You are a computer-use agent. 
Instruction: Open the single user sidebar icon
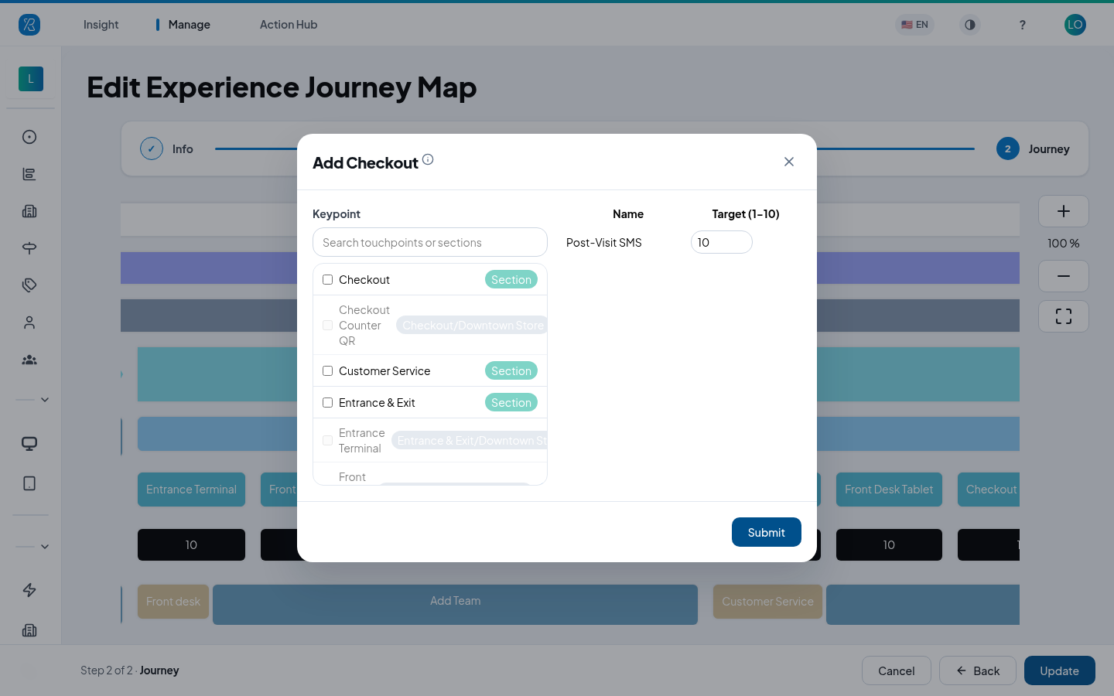(x=29, y=322)
